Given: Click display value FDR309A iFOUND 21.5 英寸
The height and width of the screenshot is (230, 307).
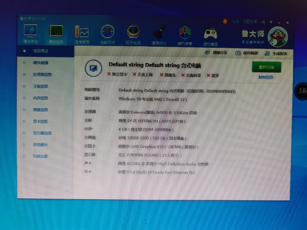Looking at the screenshot, I should coord(150,155).
